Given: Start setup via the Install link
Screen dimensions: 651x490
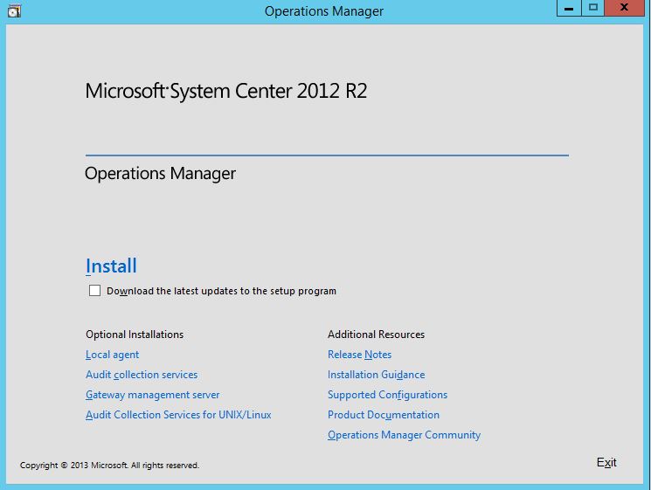Looking at the screenshot, I should click(111, 266).
